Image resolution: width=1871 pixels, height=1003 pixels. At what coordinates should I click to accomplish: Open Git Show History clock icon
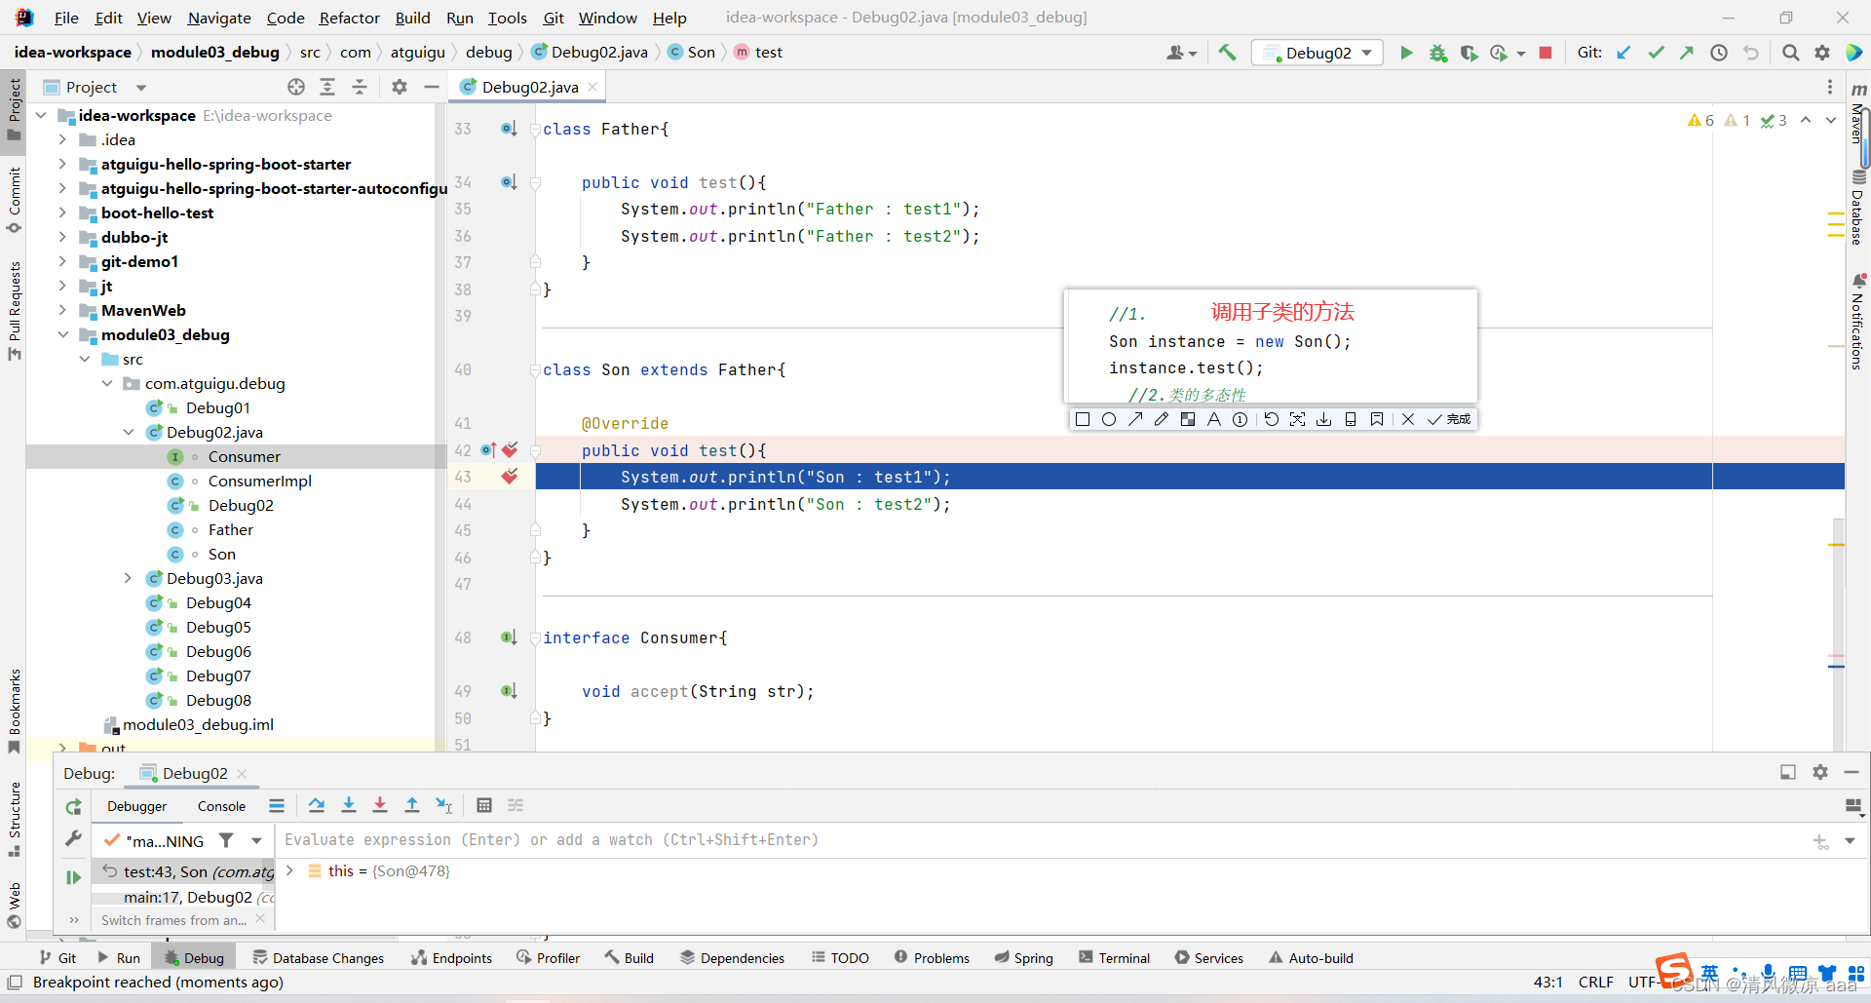pyautogui.click(x=1719, y=53)
